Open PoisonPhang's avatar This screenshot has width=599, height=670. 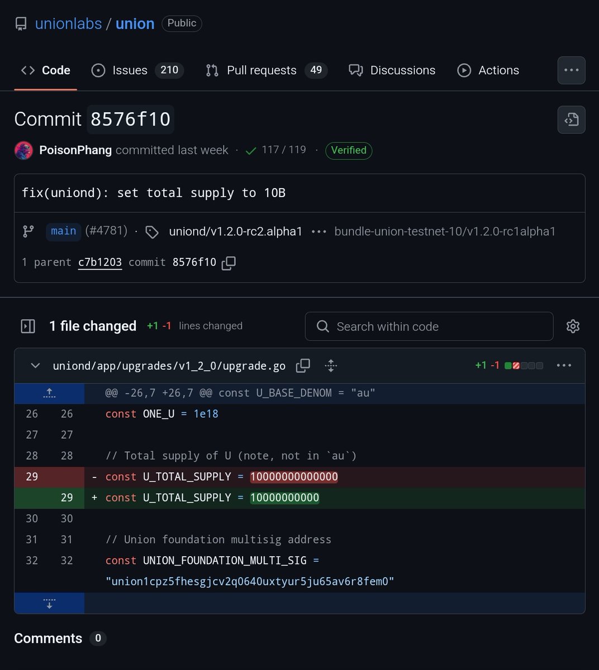point(23,151)
